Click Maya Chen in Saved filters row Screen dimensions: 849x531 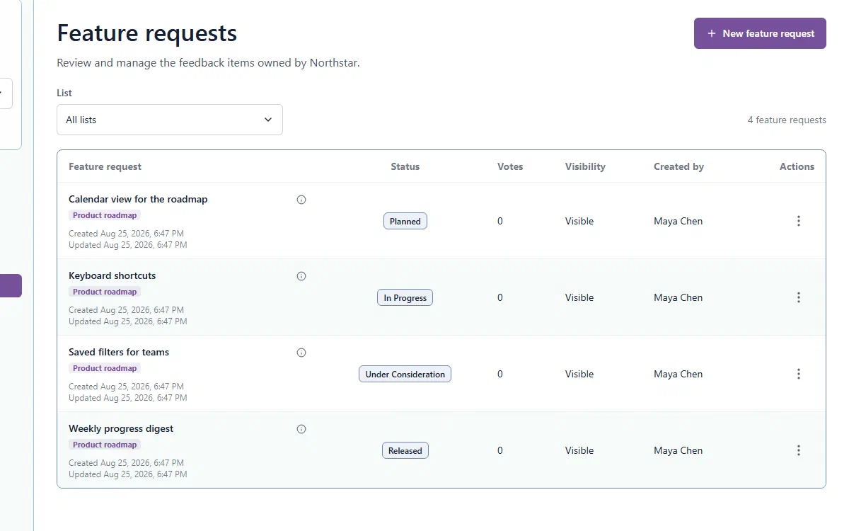[x=678, y=374]
